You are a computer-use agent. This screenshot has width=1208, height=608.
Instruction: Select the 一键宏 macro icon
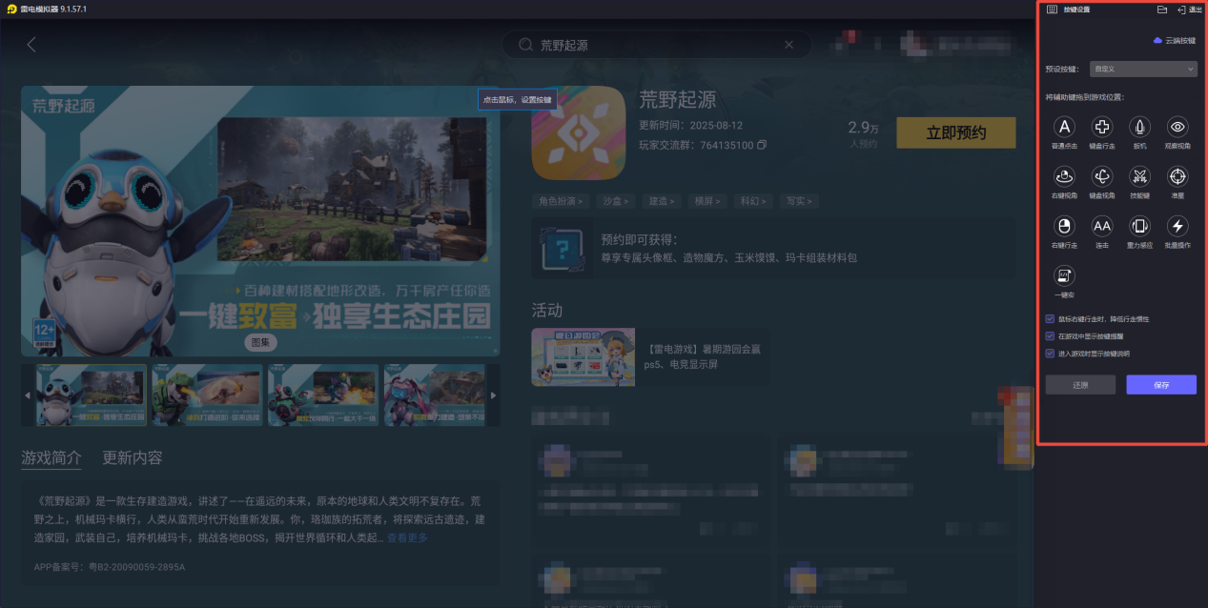[1065, 276]
